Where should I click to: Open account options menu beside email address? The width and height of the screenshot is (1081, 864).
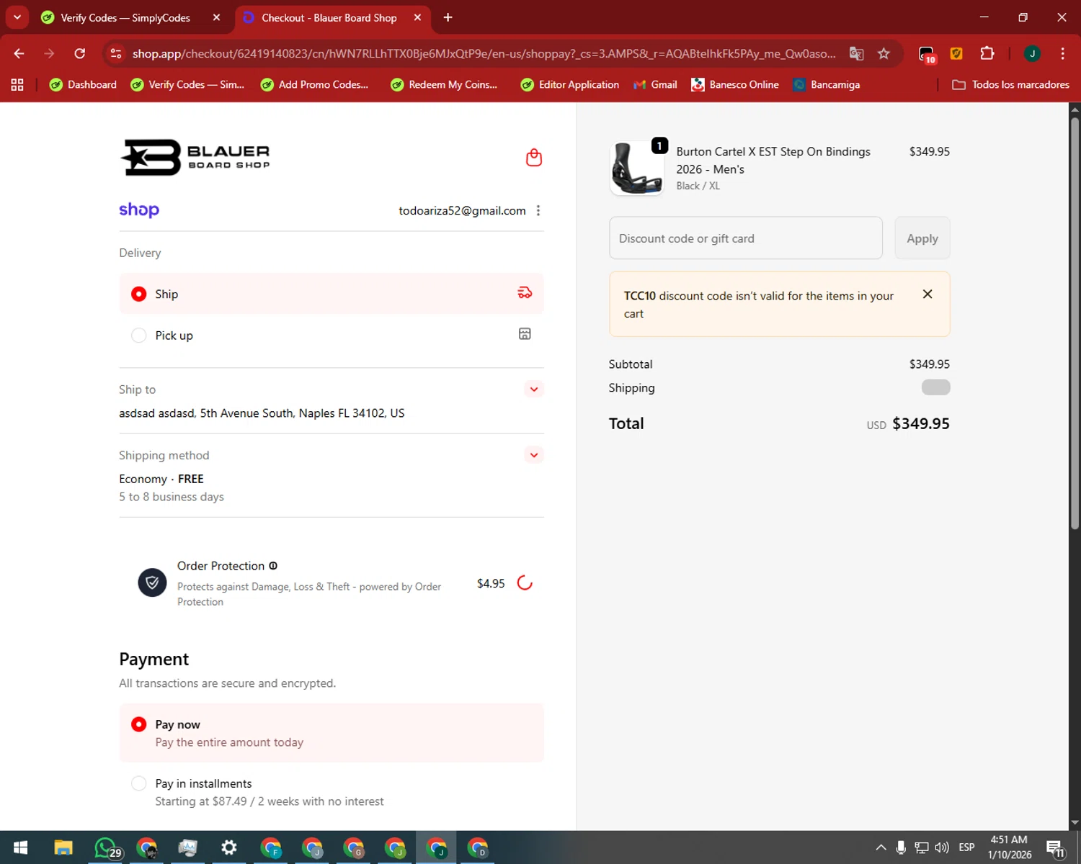point(538,210)
